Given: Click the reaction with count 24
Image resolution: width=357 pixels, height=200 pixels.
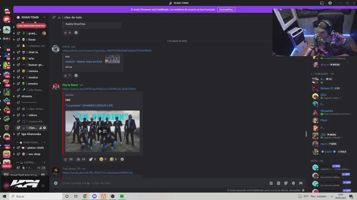Looking at the screenshot, I should pos(81,159).
